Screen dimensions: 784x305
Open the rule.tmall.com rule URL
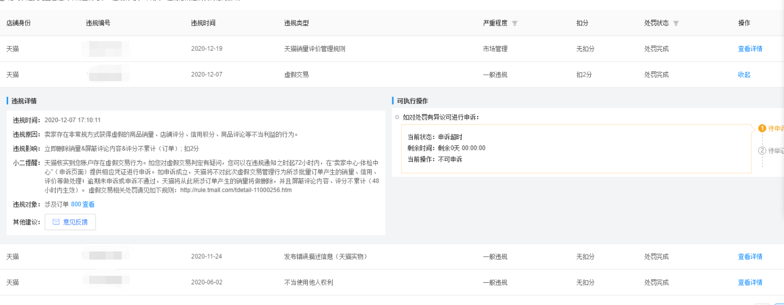pos(236,190)
